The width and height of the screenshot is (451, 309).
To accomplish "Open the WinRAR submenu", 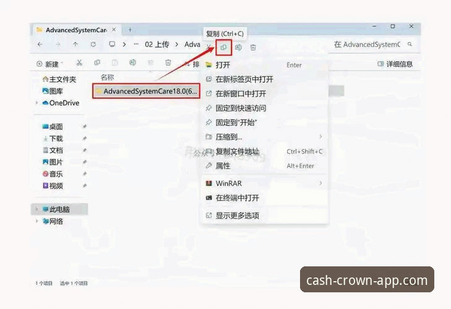I will 264,184.
